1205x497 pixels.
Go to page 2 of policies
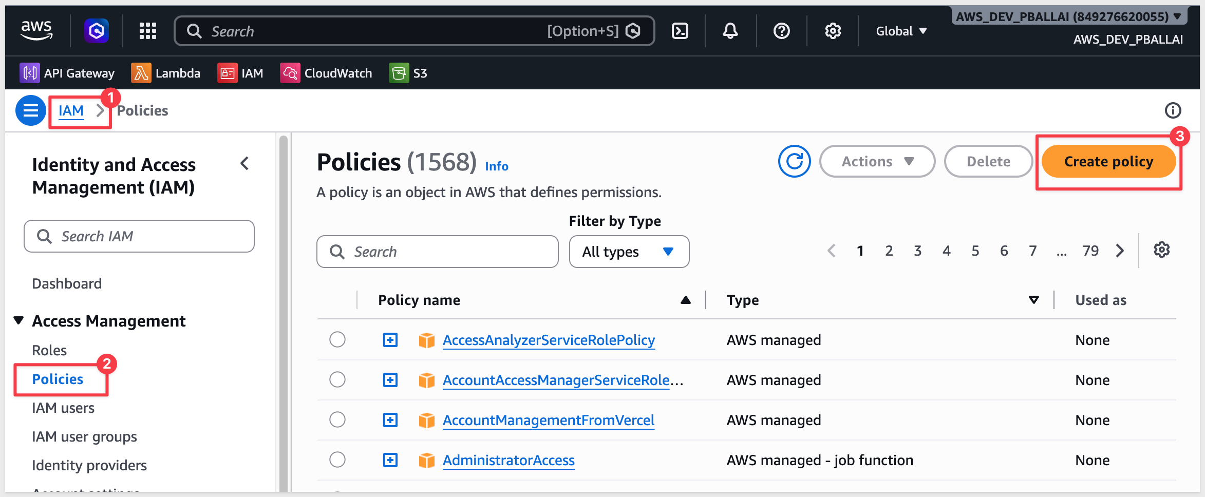pos(889,251)
